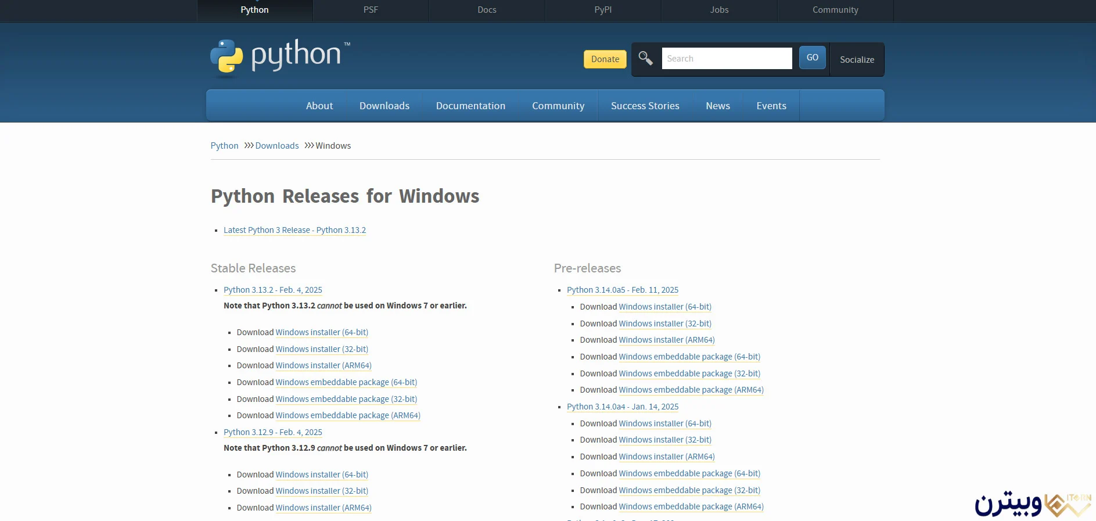This screenshot has height=521, width=1096.
Task: Open Python 3.14.0a4 - Jan. 14, 2025 pre-release
Action: click(x=623, y=407)
